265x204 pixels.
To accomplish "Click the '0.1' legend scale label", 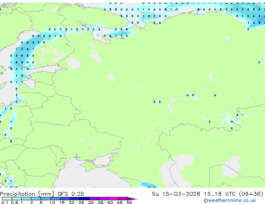I will [x=5, y=202].
